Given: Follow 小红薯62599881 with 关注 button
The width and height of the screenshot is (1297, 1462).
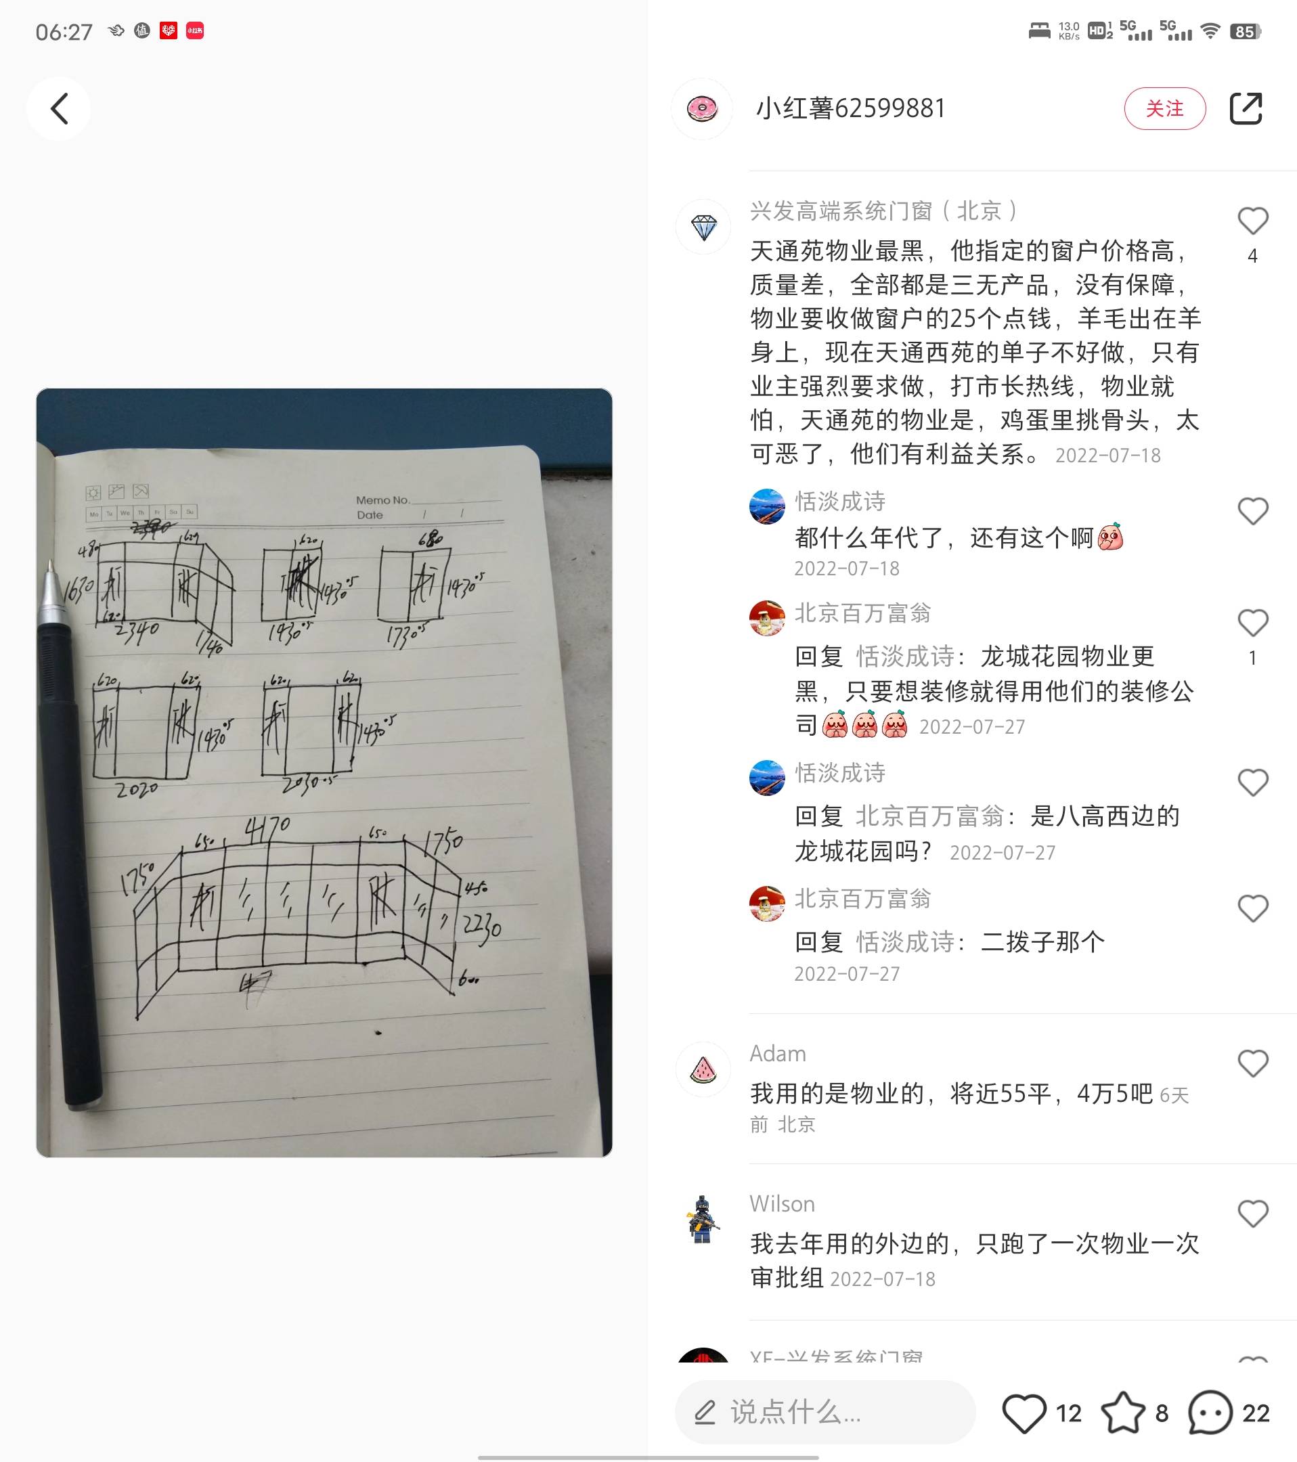Looking at the screenshot, I should click(x=1164, y=109).
